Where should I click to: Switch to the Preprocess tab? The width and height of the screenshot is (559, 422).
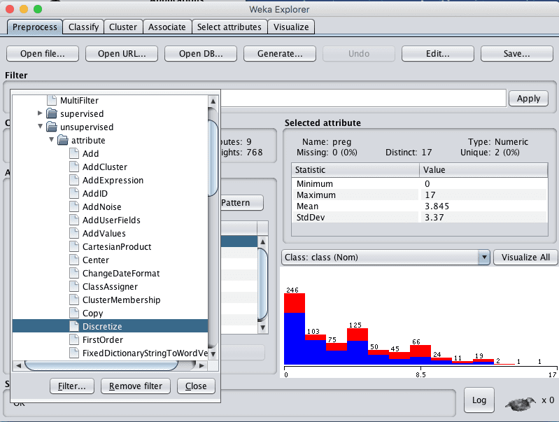coord(34,27)
